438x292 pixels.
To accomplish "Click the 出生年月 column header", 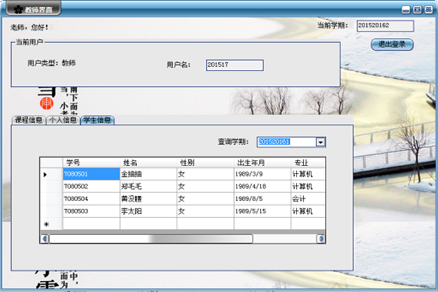I will [262, 162].
